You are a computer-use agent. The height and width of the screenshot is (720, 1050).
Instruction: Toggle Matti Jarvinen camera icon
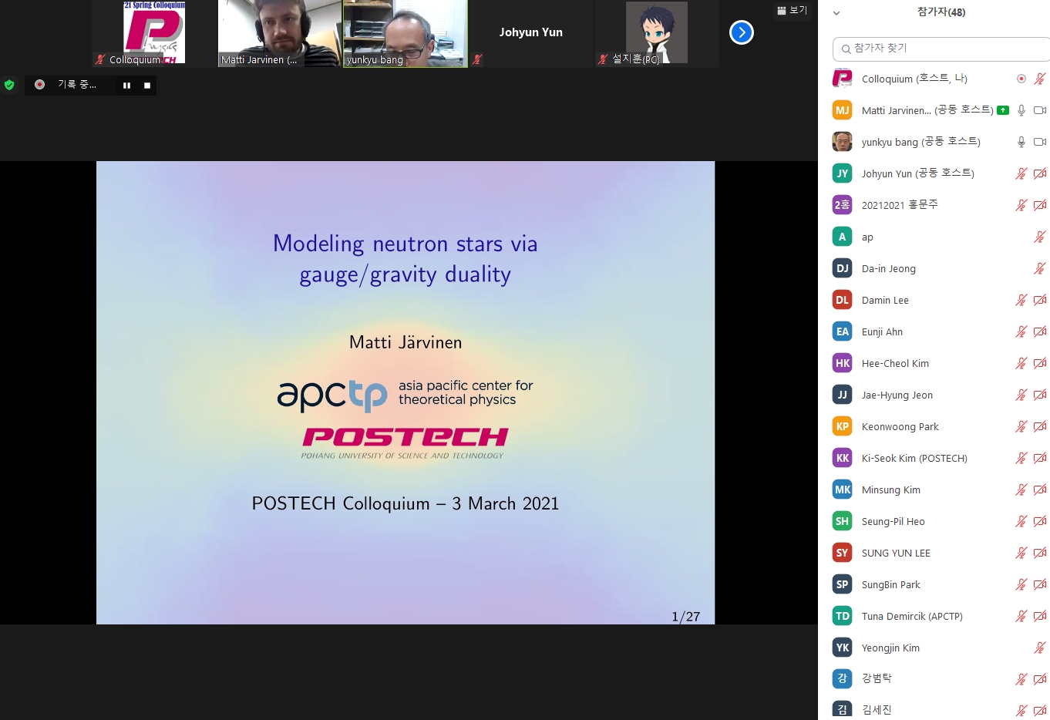[1040, 110]
